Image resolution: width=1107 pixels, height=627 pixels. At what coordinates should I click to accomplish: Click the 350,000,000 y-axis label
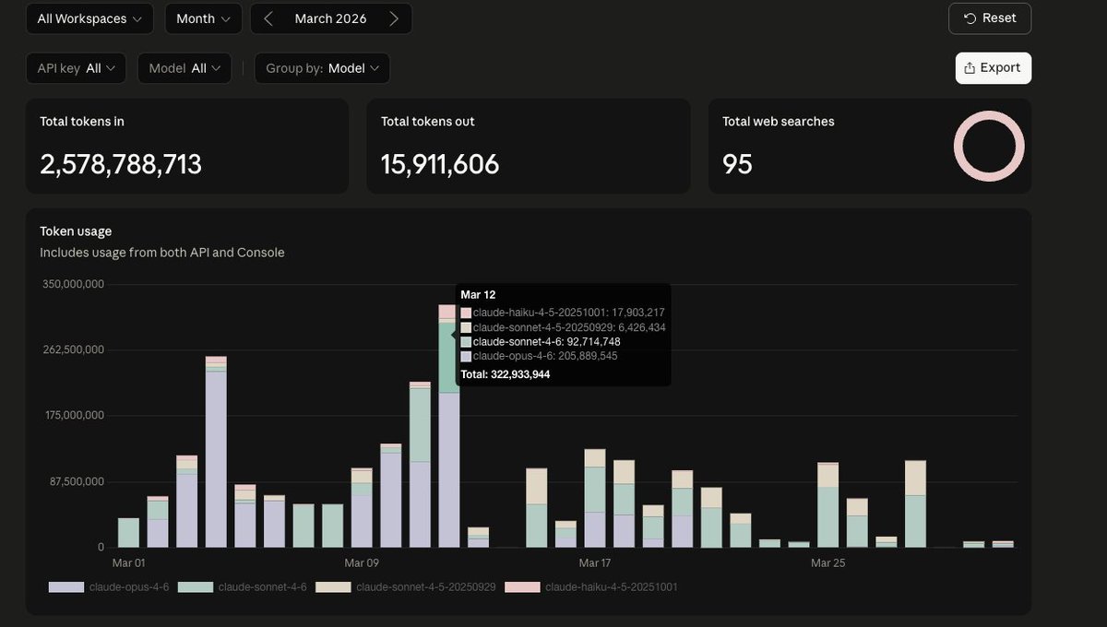pos(73,283)
